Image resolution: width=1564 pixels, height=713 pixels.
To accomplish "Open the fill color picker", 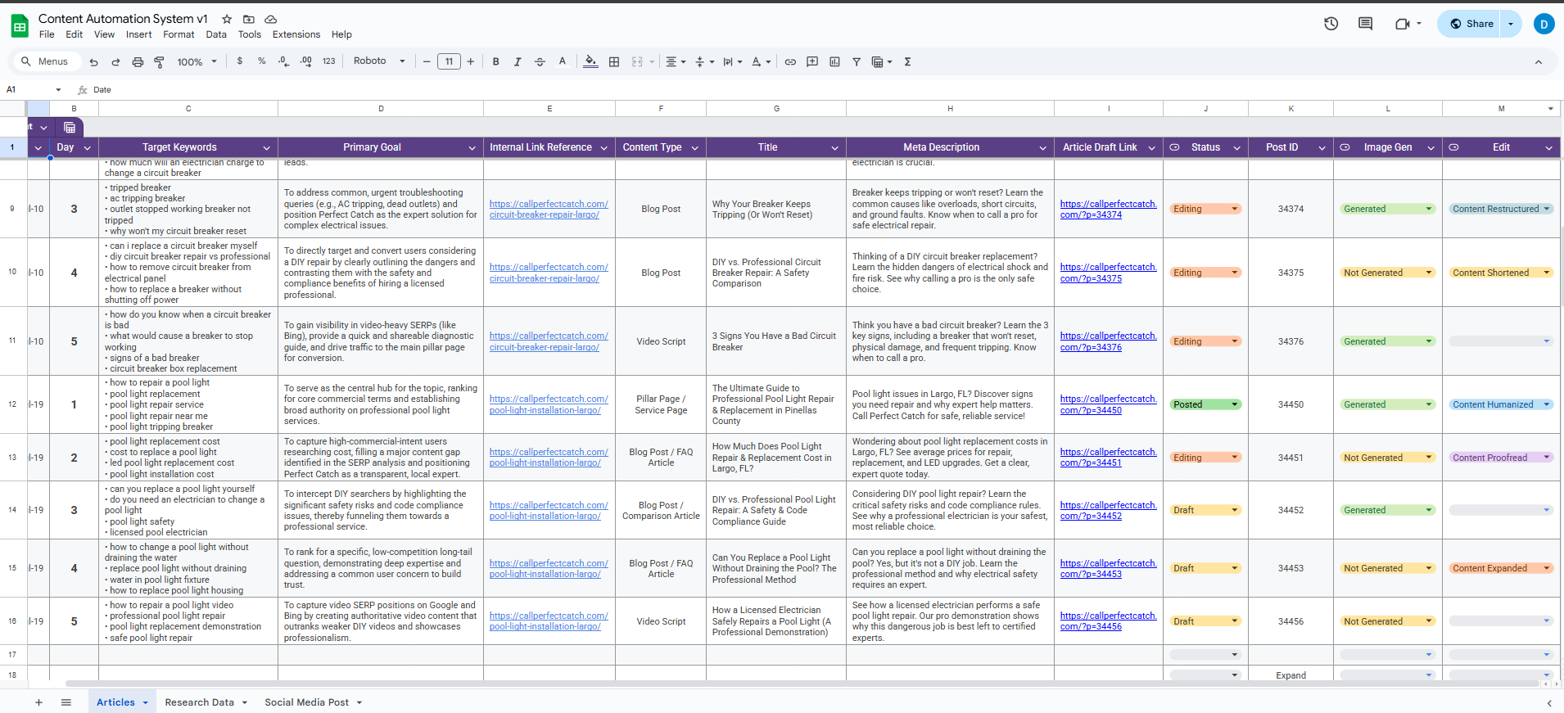I will pos(590,61).
